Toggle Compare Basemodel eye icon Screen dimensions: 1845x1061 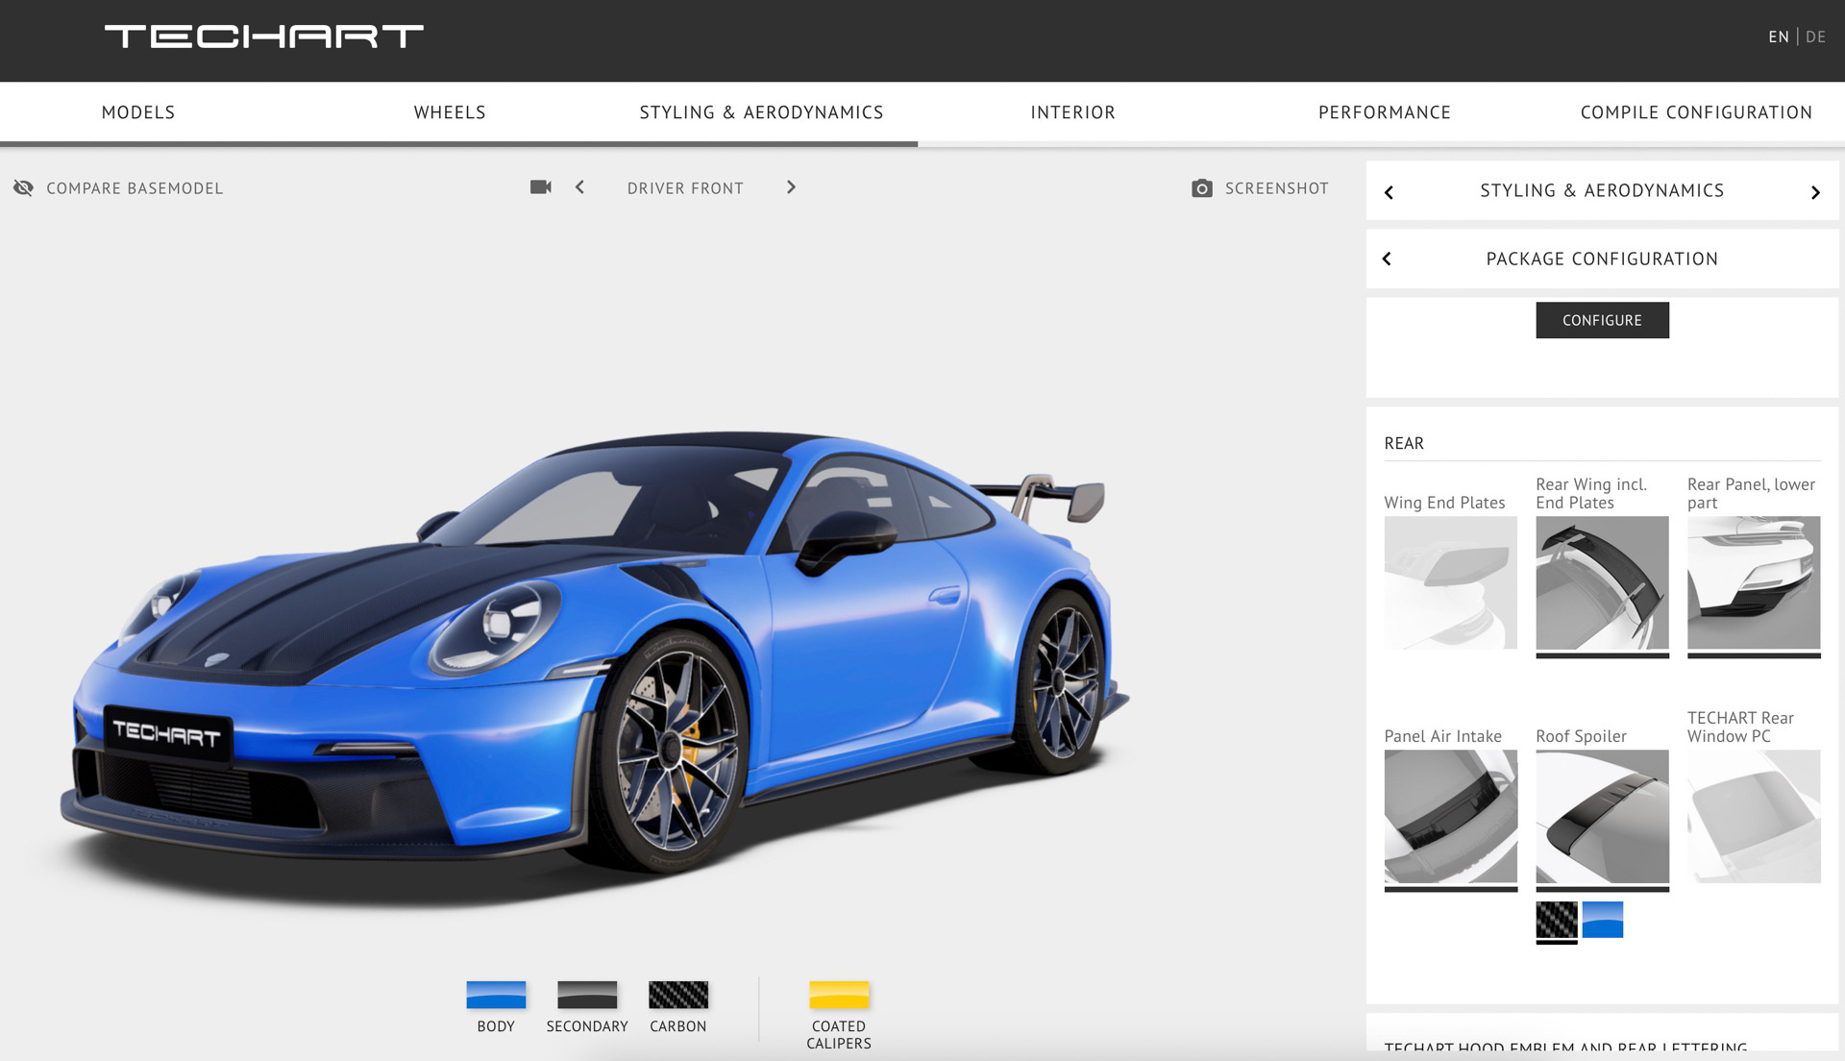23,187
